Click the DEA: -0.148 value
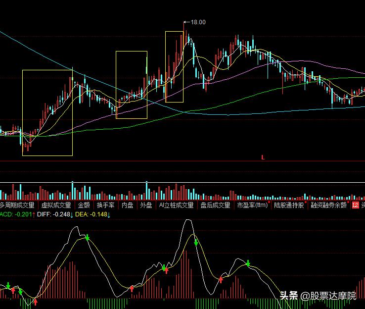Viewport: 365px width, 309px height. click(91, 214)
